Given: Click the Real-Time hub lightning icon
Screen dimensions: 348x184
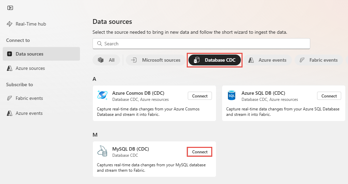Looking at the screenshot, I should tap(10, 24).
